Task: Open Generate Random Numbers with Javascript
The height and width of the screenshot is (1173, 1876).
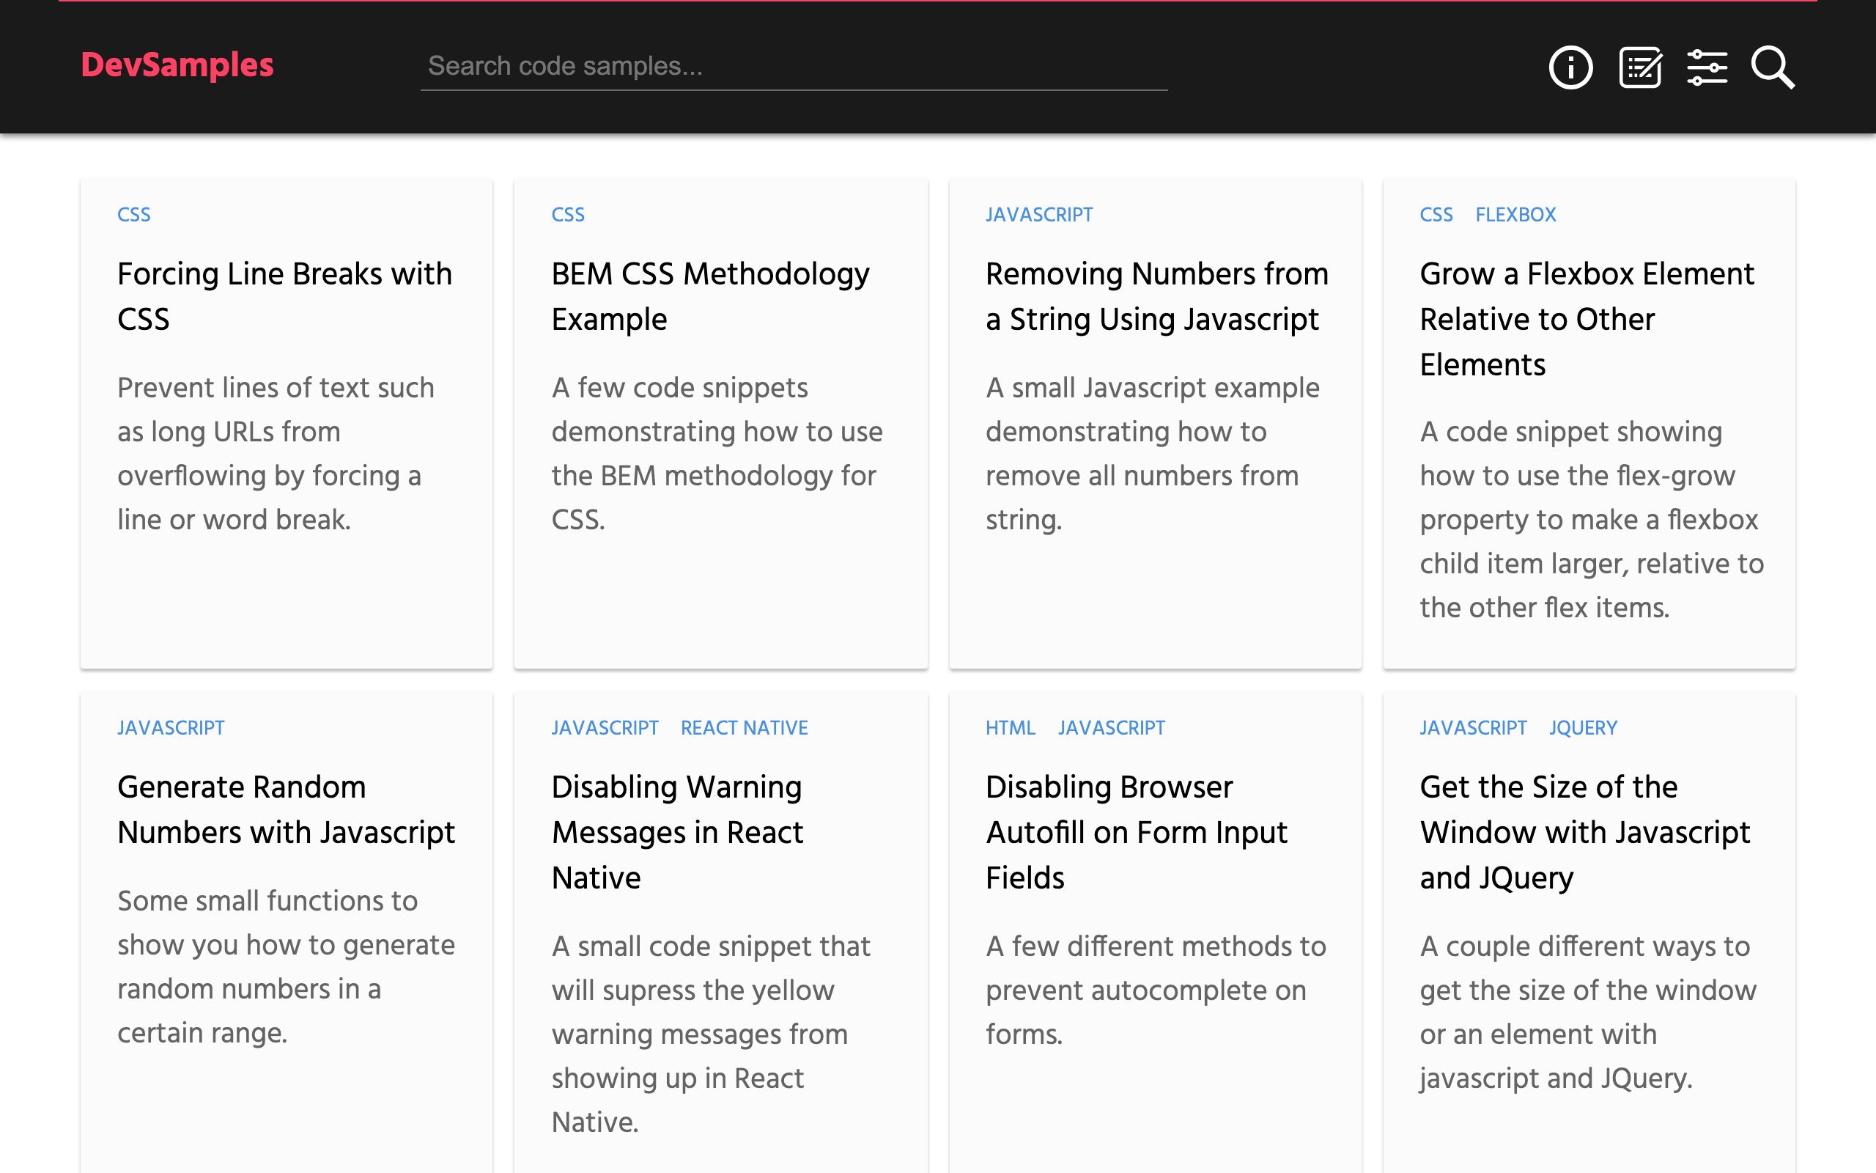Action: tap(286, 809)
